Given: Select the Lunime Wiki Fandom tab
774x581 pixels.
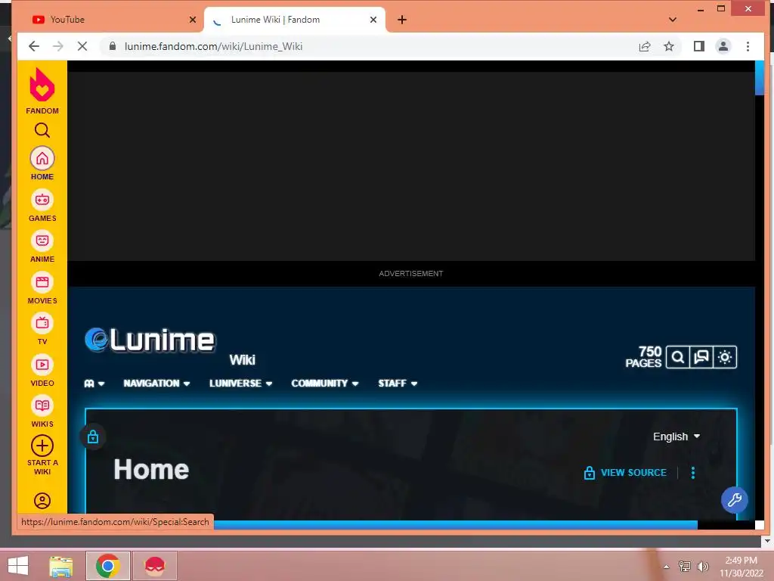Looking at the screenshot, I should tap(294, 20).
